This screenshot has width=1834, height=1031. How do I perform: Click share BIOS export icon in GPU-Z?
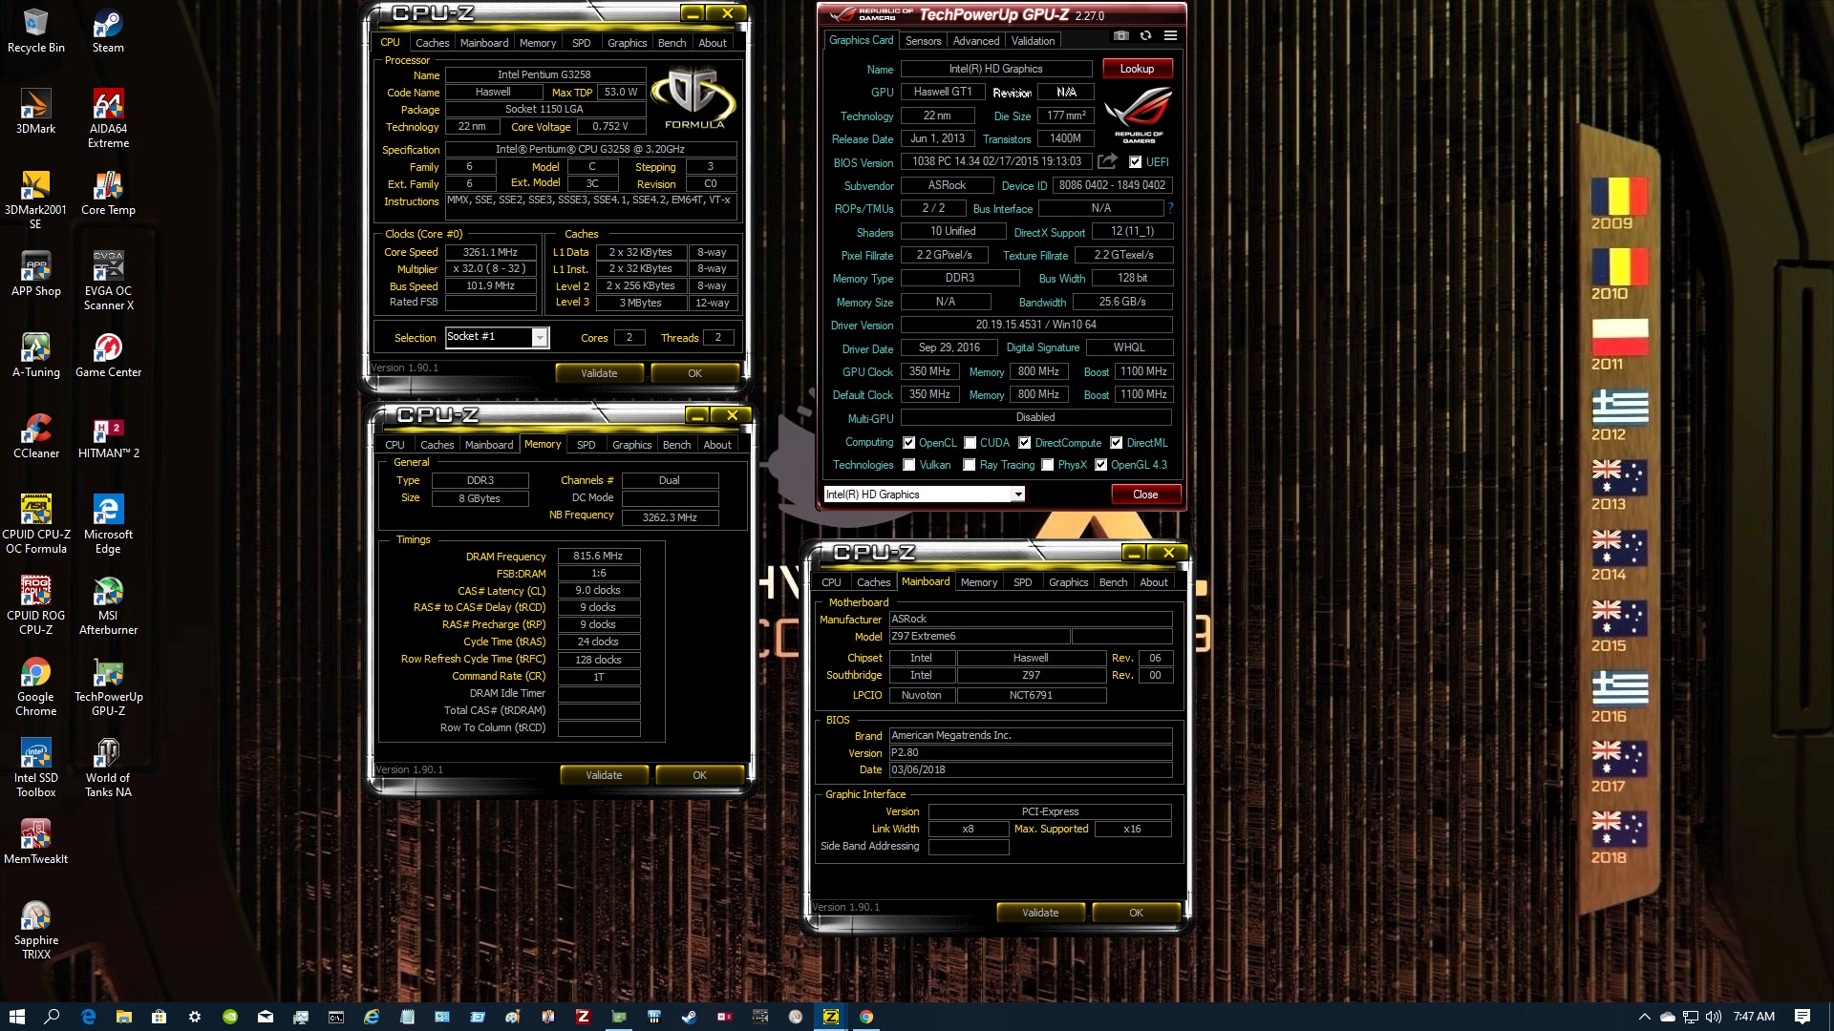click(x=1107, y=161)
